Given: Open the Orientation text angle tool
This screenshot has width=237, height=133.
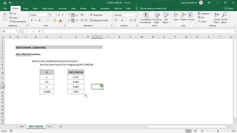Looking at the screenshot, I should click(x=83, y=15).
